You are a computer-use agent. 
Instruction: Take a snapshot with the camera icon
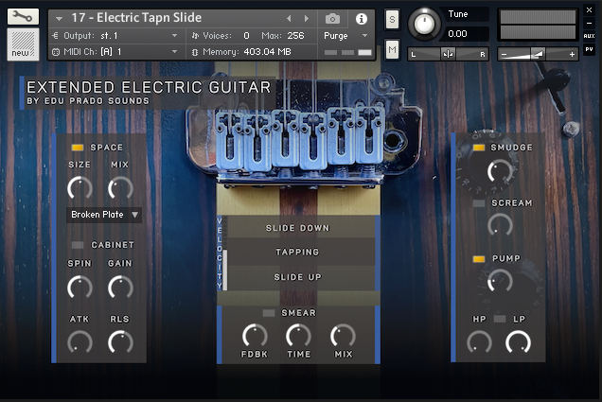[332, 18]
